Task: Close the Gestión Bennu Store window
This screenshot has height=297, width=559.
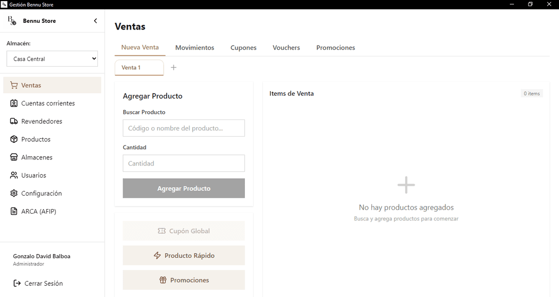Action: click(549, 4)
